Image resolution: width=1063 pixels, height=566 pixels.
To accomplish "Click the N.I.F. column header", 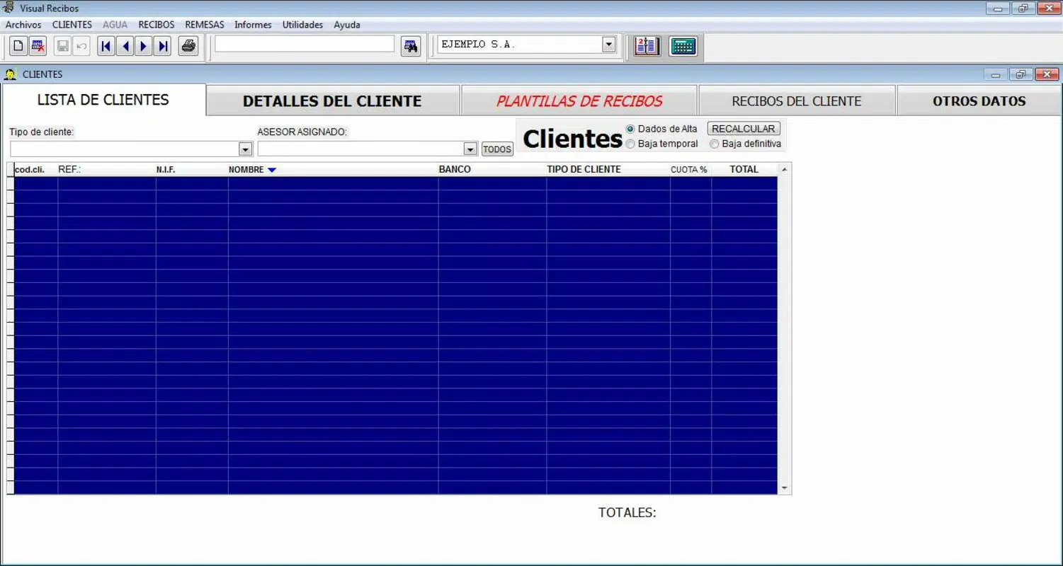I will pyautogui.click(x=192, y=170).
